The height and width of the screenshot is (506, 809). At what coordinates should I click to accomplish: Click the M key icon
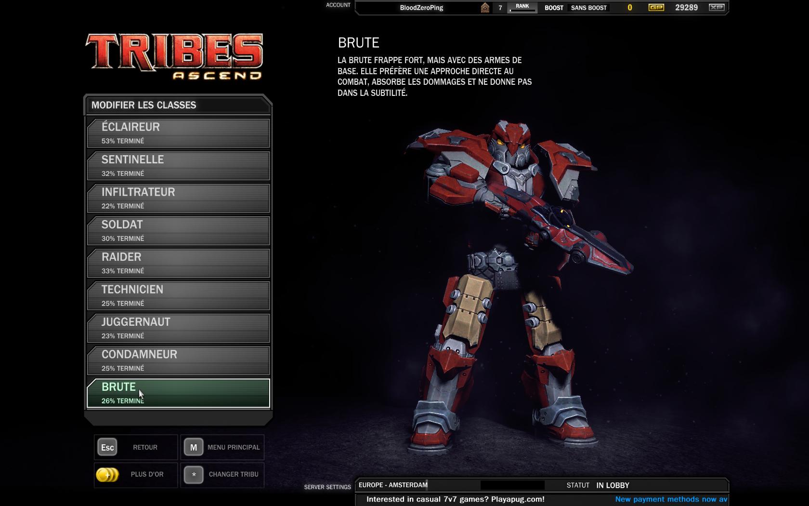coord(194,447)
